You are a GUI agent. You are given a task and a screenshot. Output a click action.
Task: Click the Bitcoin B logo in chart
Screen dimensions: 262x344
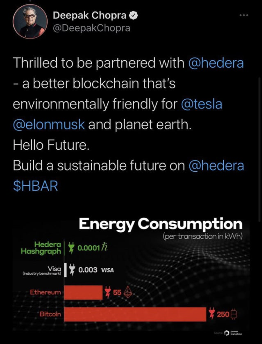(x=234, y=315)
